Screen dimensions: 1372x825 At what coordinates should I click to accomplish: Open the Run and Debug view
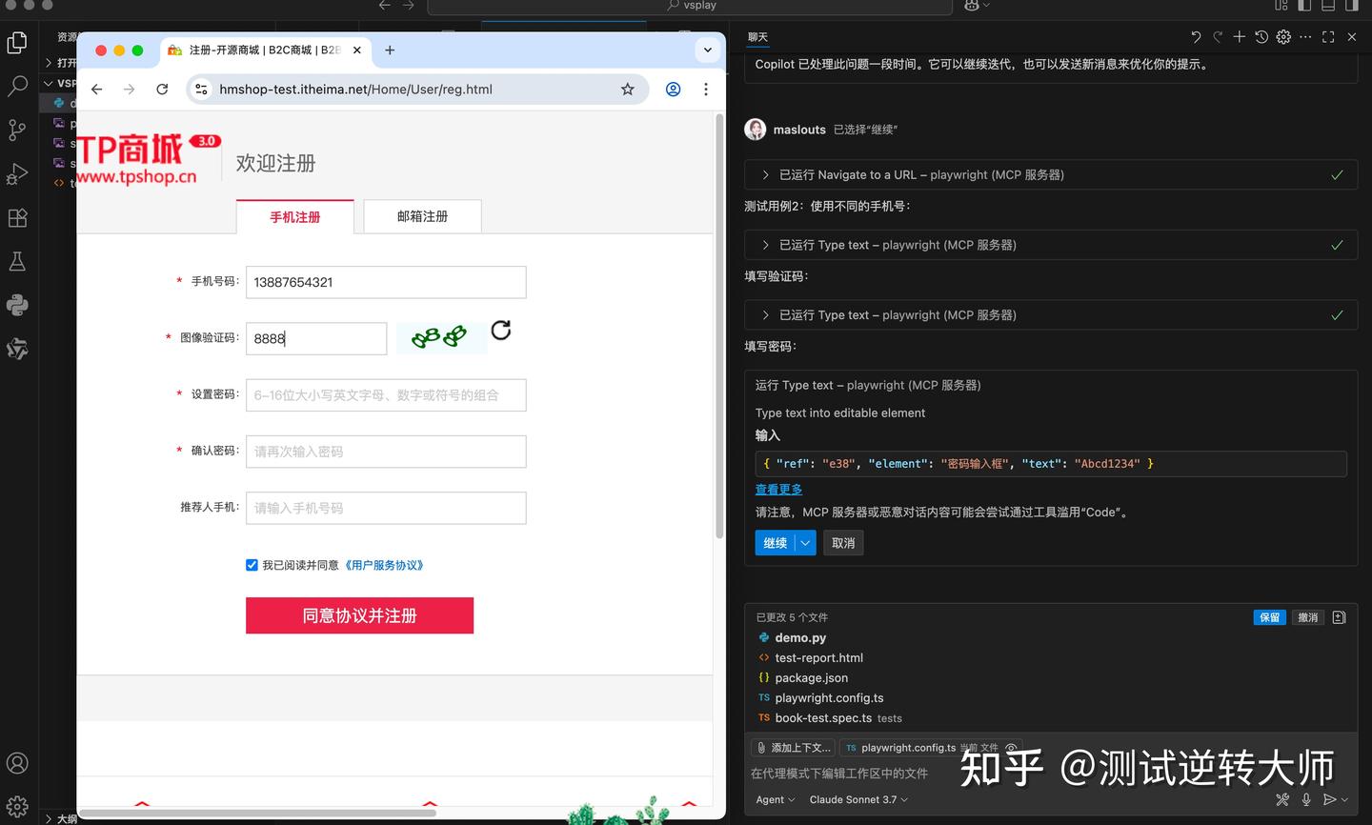pos(17,173)
